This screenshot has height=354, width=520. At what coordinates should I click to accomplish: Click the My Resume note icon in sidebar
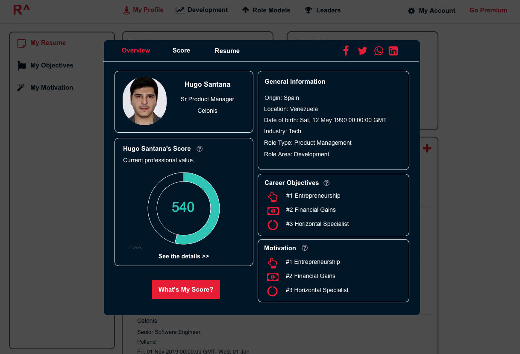point(21,43)
